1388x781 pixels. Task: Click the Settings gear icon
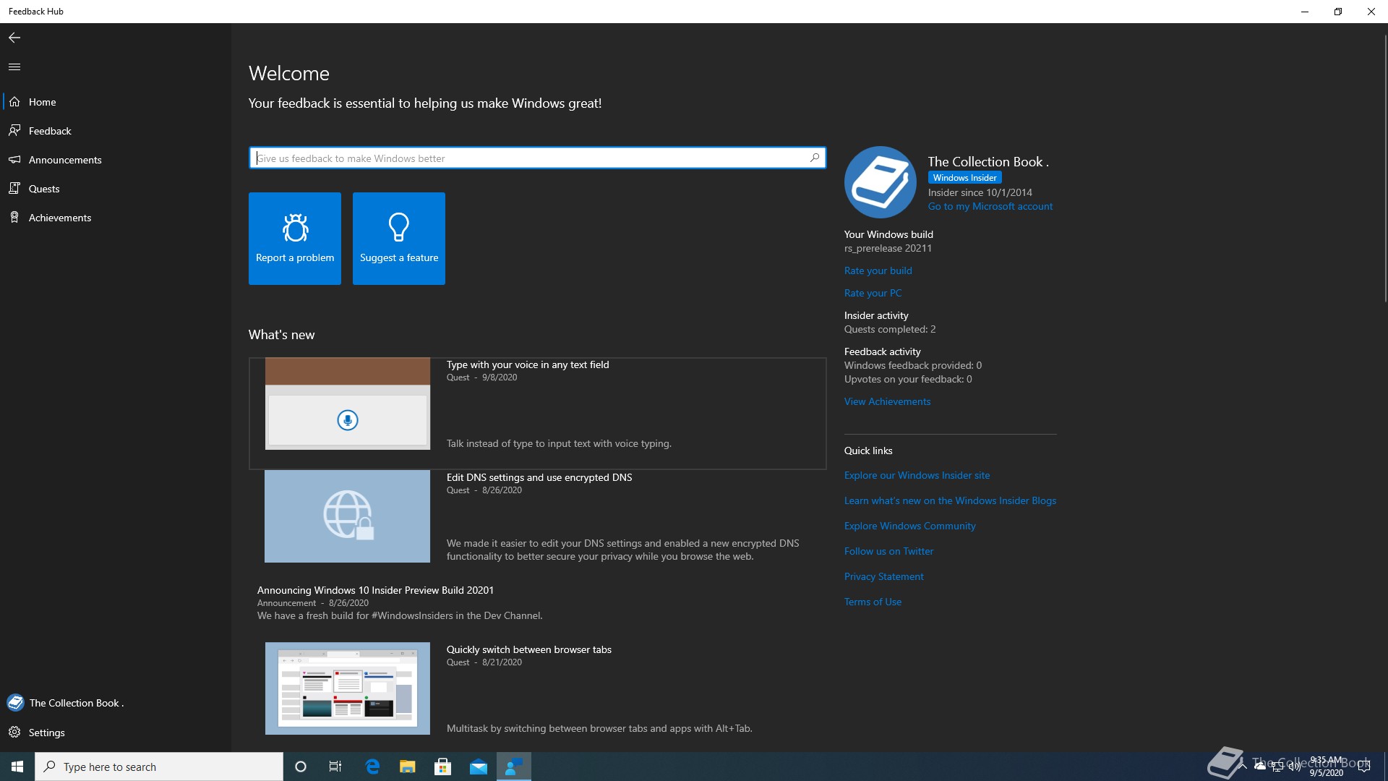pos(14,733)
